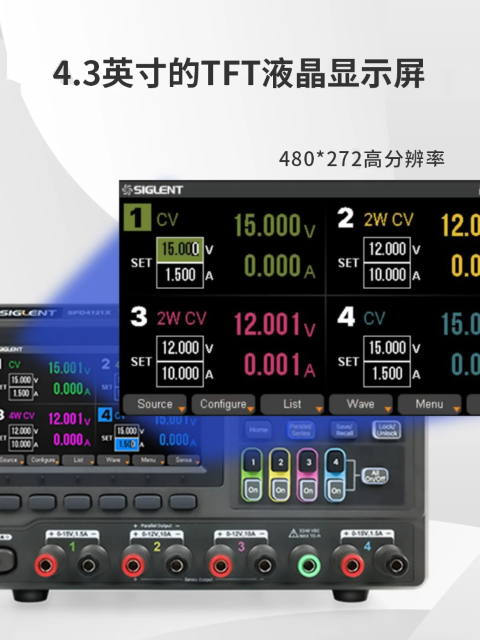The width and height of the screenshot is (480, 640).
Task: Open the Menu softkey on the device screen
Action: (x=148, y=460)
